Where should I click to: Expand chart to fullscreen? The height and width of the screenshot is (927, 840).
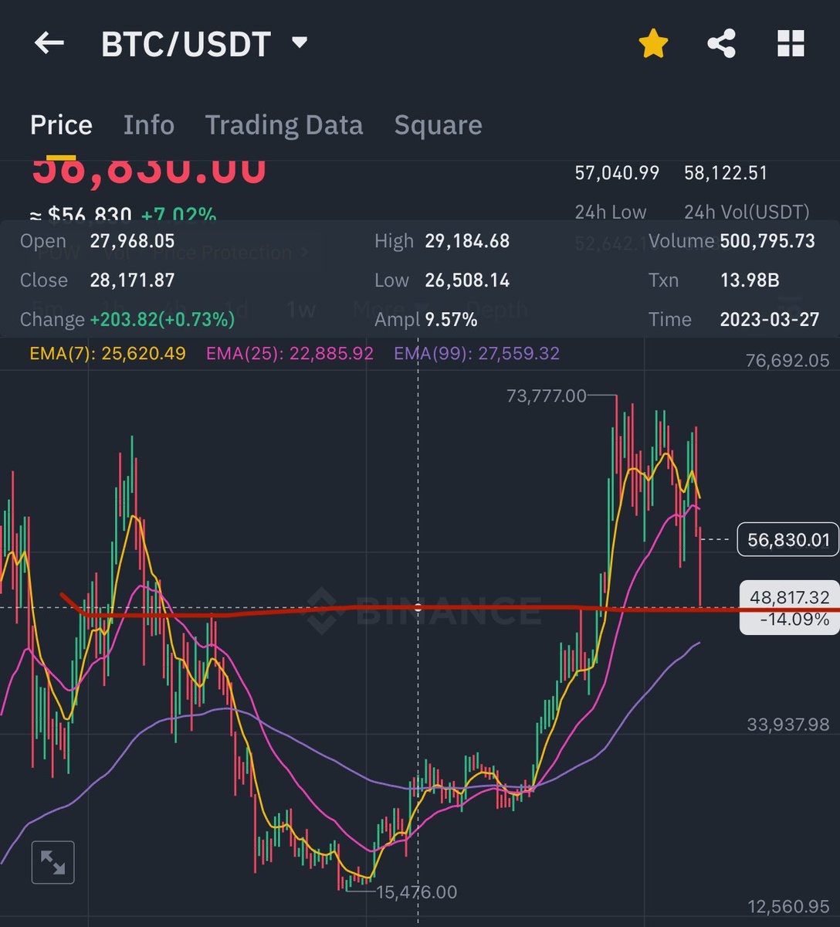click(52, 862)
